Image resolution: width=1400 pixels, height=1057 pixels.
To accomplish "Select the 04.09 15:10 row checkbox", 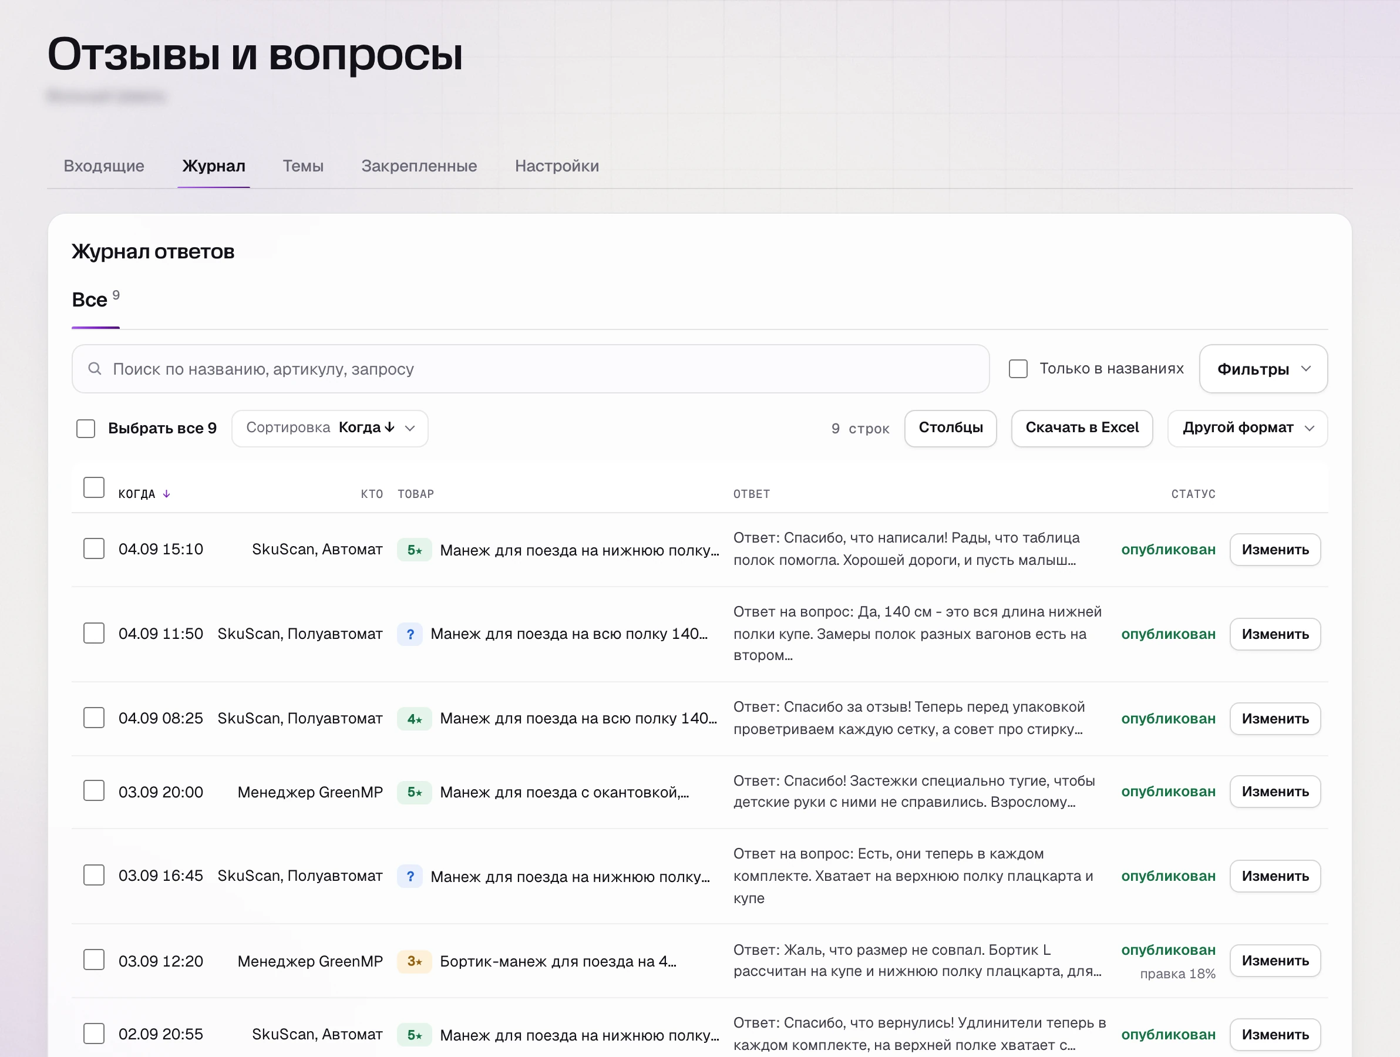I will coord(94,548).
